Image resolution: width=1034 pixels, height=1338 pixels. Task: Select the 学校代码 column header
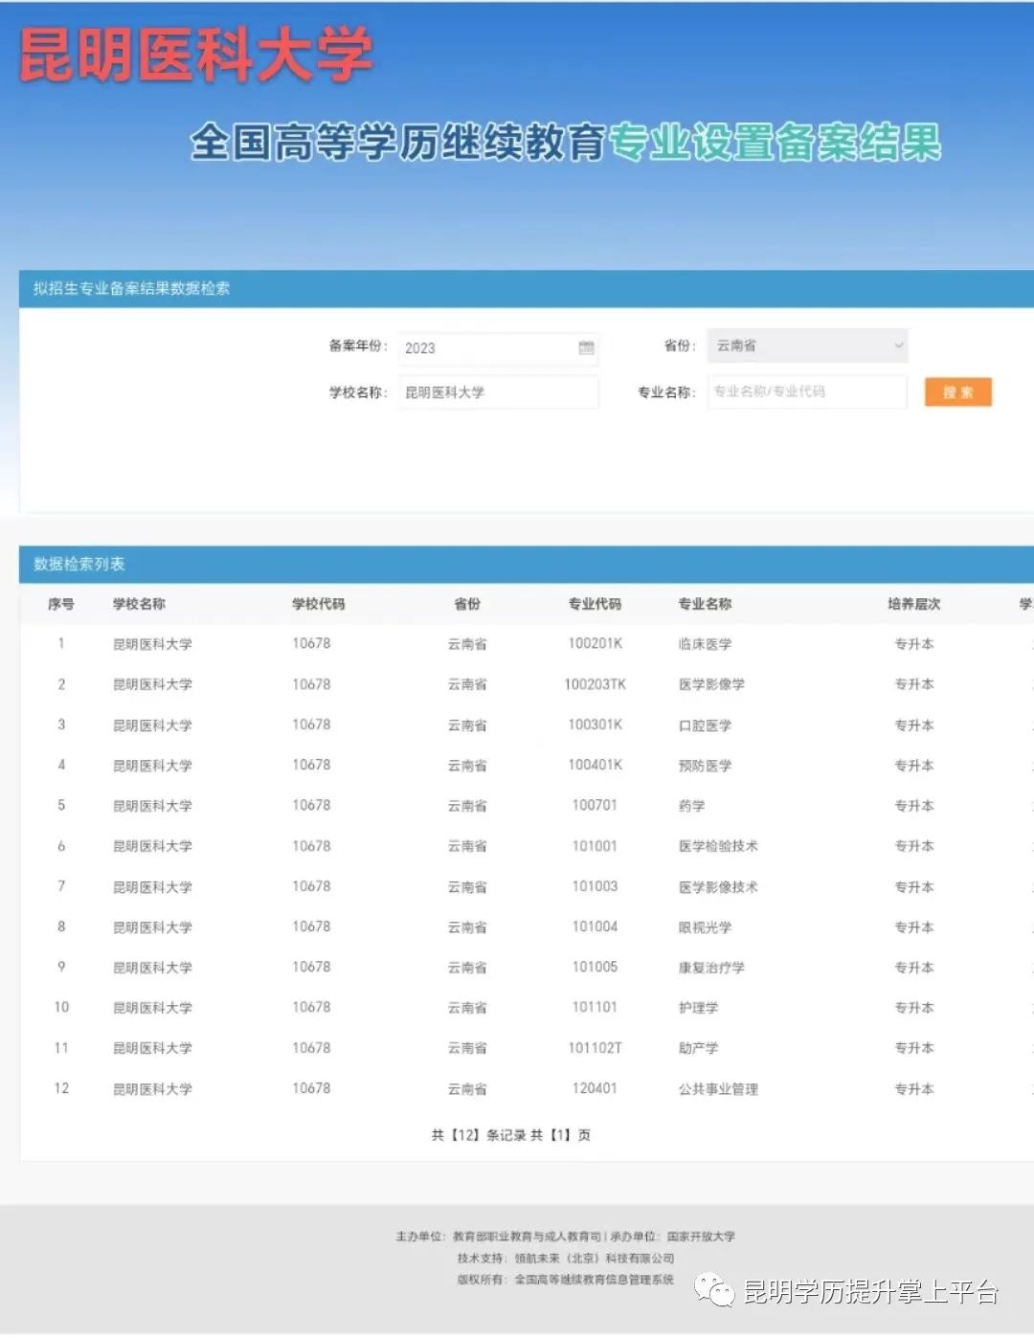coord(318,604)
